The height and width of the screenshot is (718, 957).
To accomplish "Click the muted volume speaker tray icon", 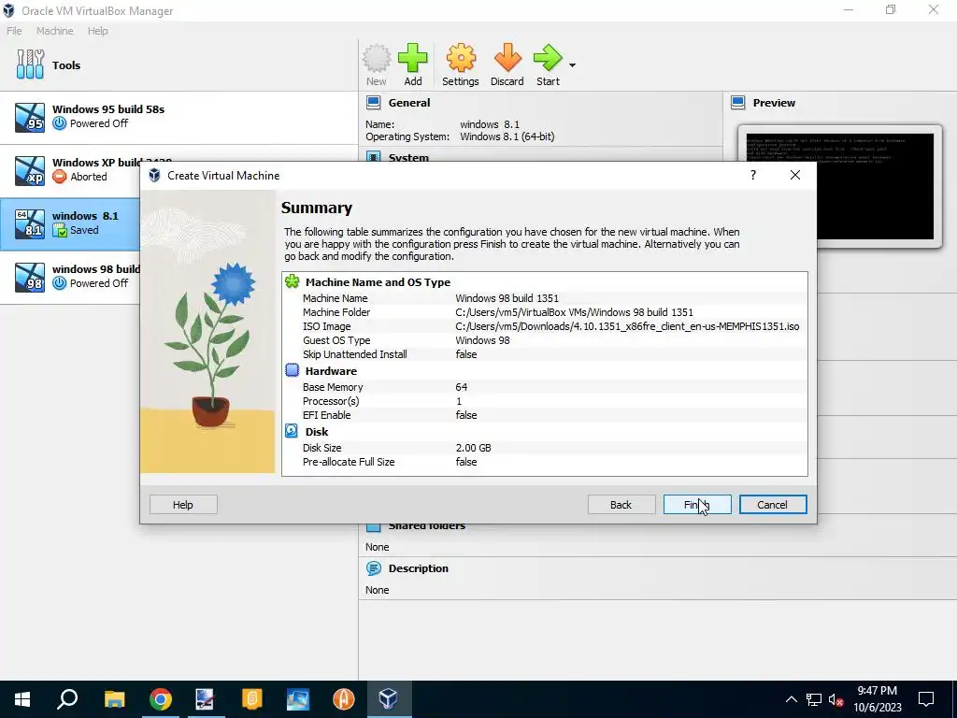I will (836, 699).
